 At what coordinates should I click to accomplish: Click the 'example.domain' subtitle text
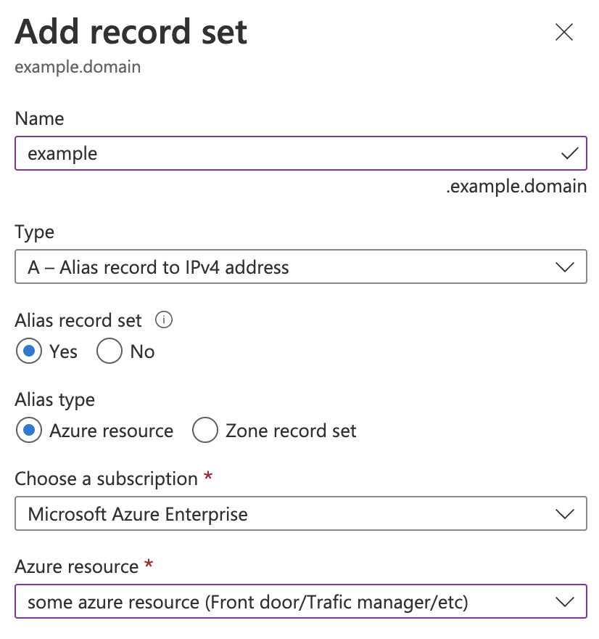coord(78,67)
